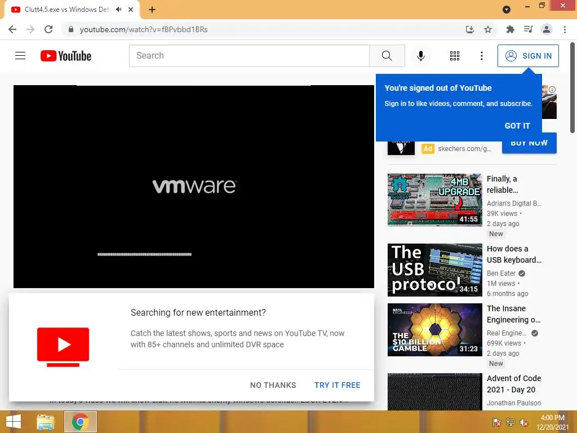The image size is (577, 433).
Task: Open "The Insane Engineering o..." title
Action: tap(514, 314)
